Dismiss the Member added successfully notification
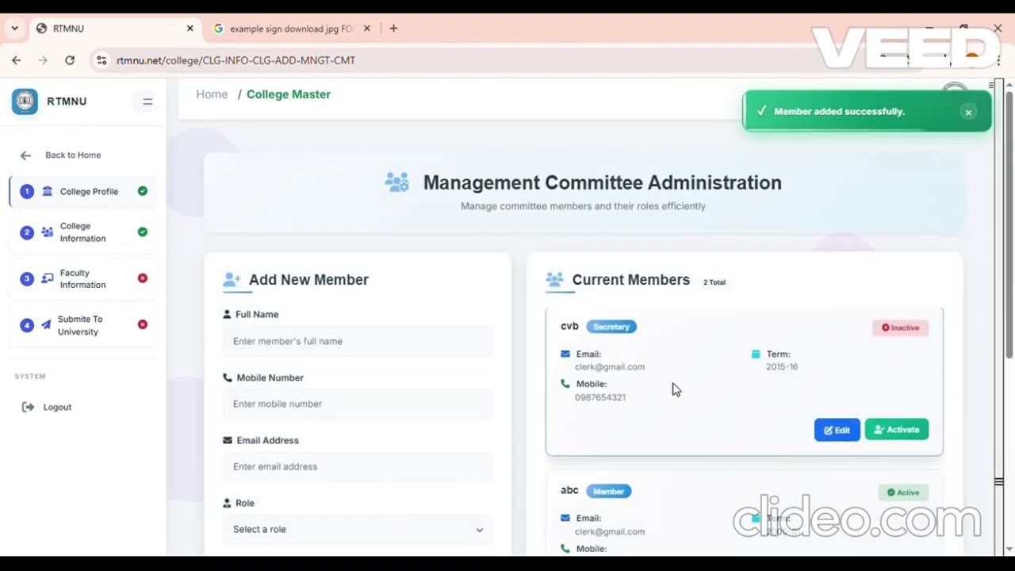 968,112
